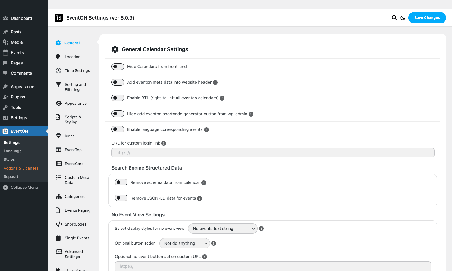
Task: Toggle dark mode moon icon
Action: [x=403, y=18]
